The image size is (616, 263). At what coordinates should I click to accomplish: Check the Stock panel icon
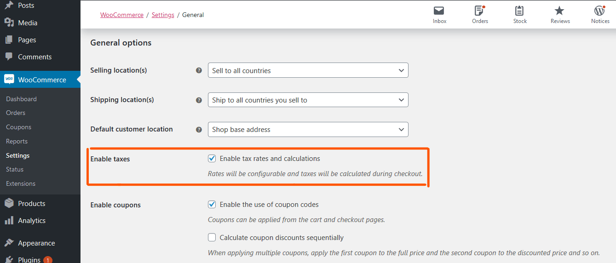520,11
